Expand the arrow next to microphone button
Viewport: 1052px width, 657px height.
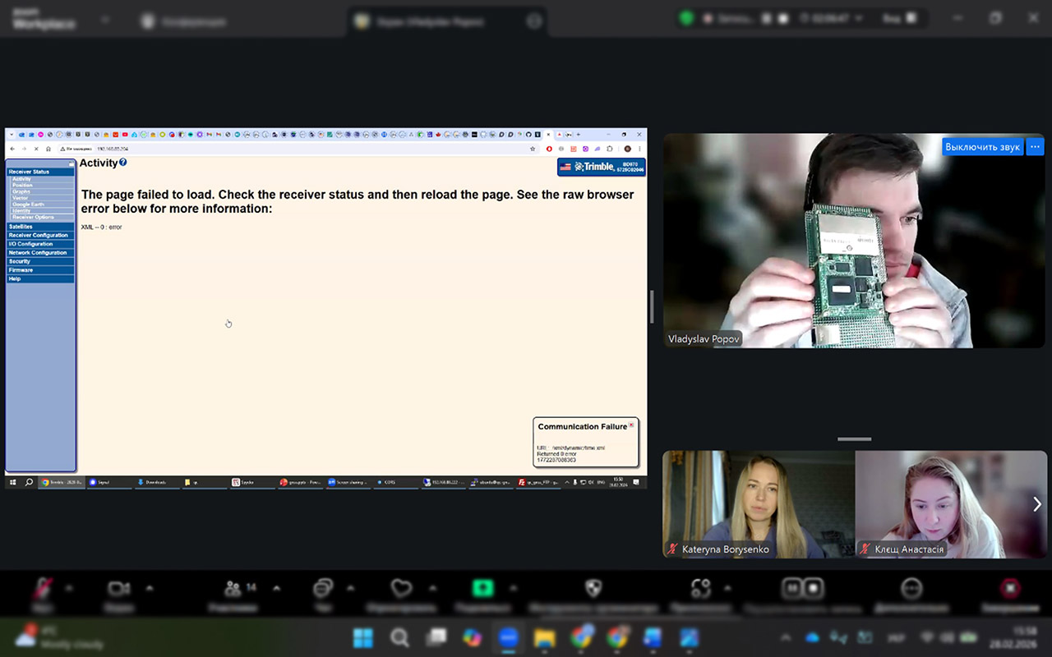(x=69, y=588)
